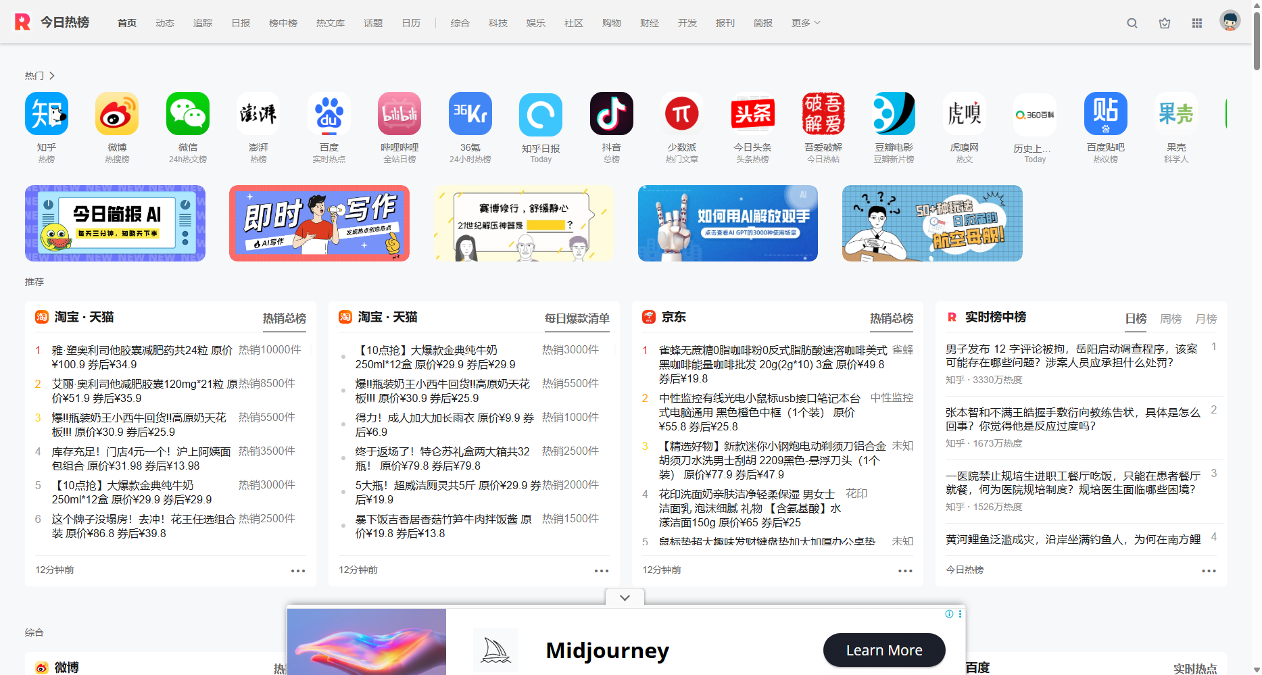
Task: Open 男子发布12字评论被拘 article
Action: coord(1071,355)
